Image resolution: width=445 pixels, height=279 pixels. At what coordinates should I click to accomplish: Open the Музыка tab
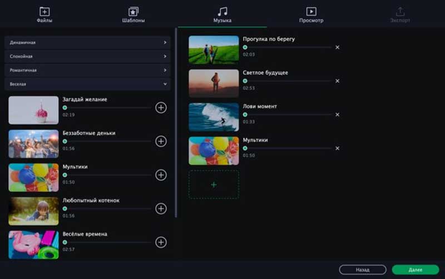point(222,15)
